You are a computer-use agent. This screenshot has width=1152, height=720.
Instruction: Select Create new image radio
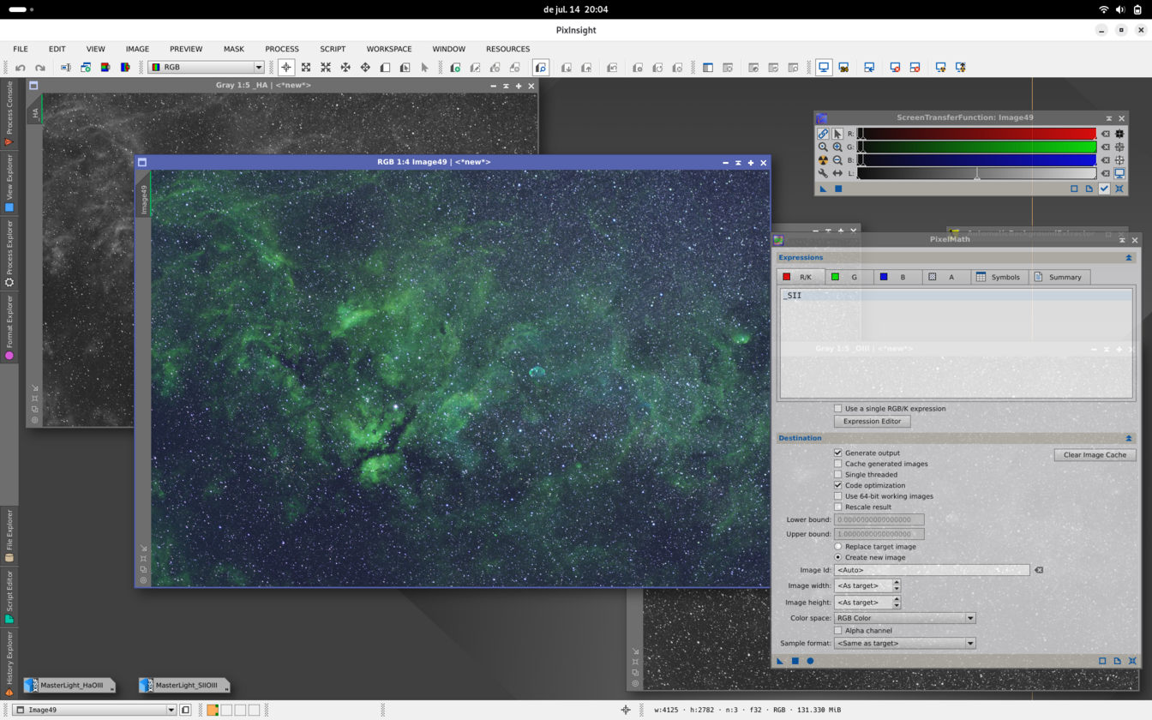click(838, 557)
